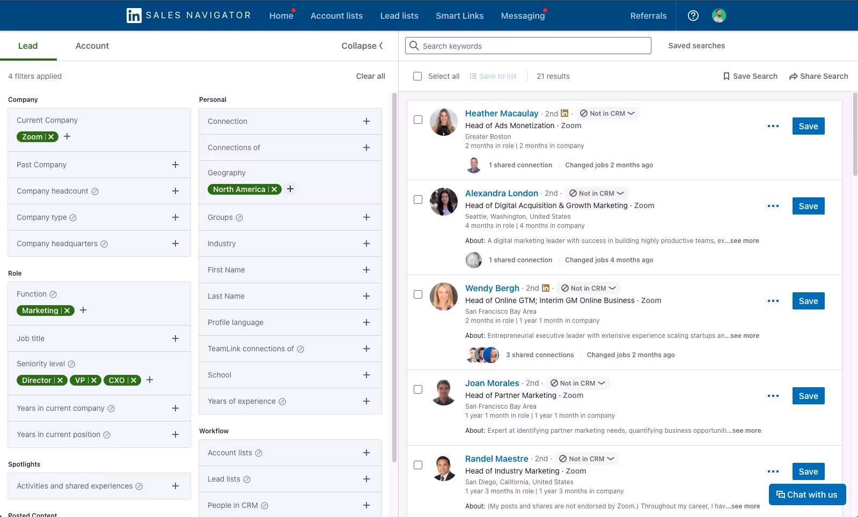858x517 pixels.
Task: Open Messaging in the navigation
Action: 523,16
